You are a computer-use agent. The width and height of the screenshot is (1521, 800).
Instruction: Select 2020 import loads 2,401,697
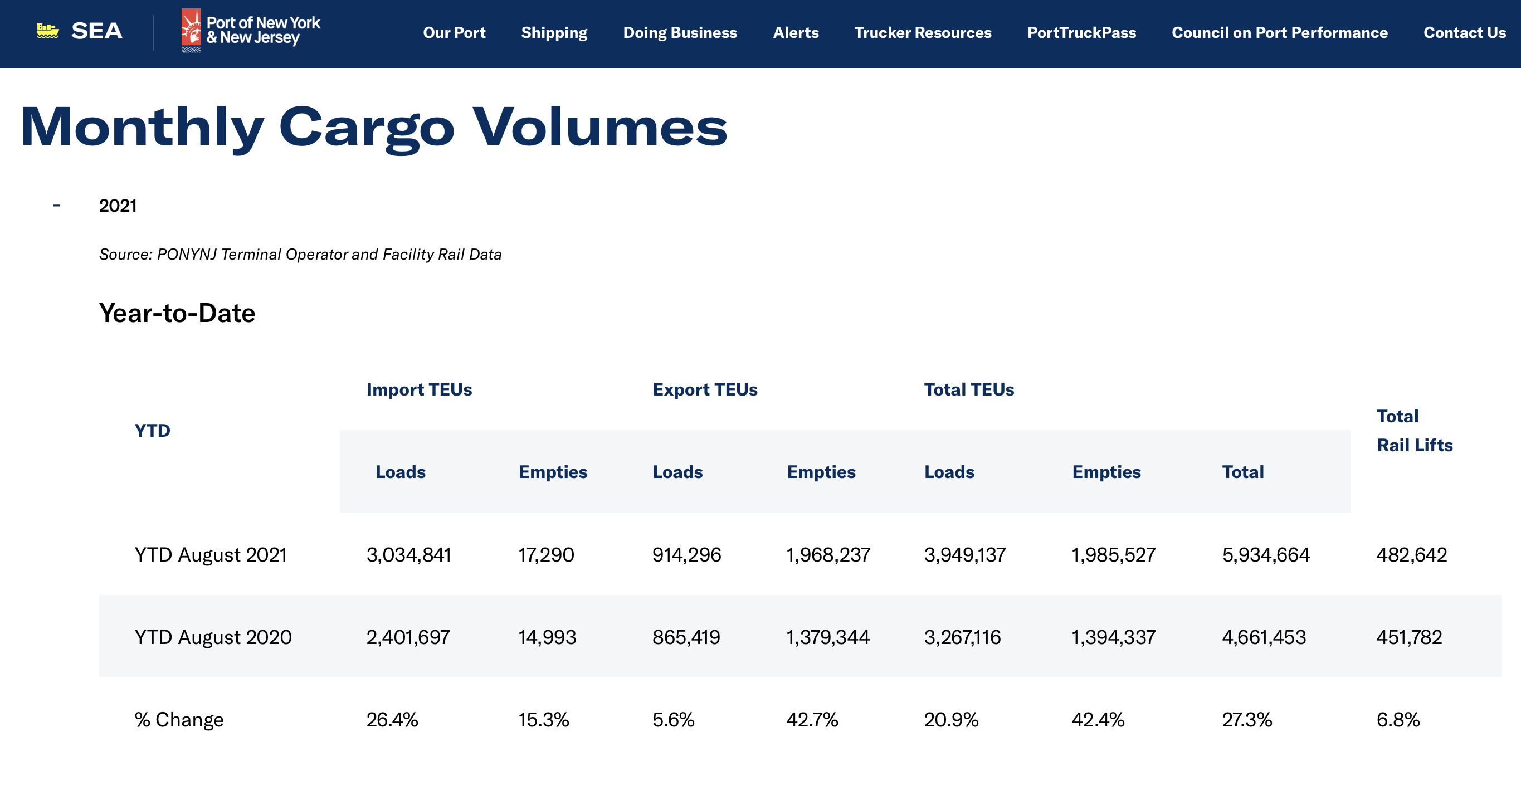(408, 638)
